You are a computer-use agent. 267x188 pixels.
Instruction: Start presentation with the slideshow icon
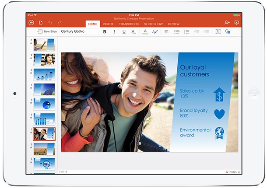236,23
